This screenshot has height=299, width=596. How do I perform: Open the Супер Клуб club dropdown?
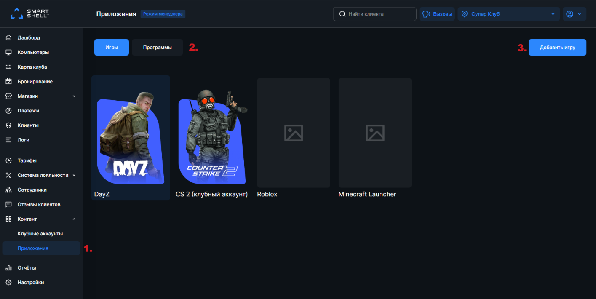[508, 14]
